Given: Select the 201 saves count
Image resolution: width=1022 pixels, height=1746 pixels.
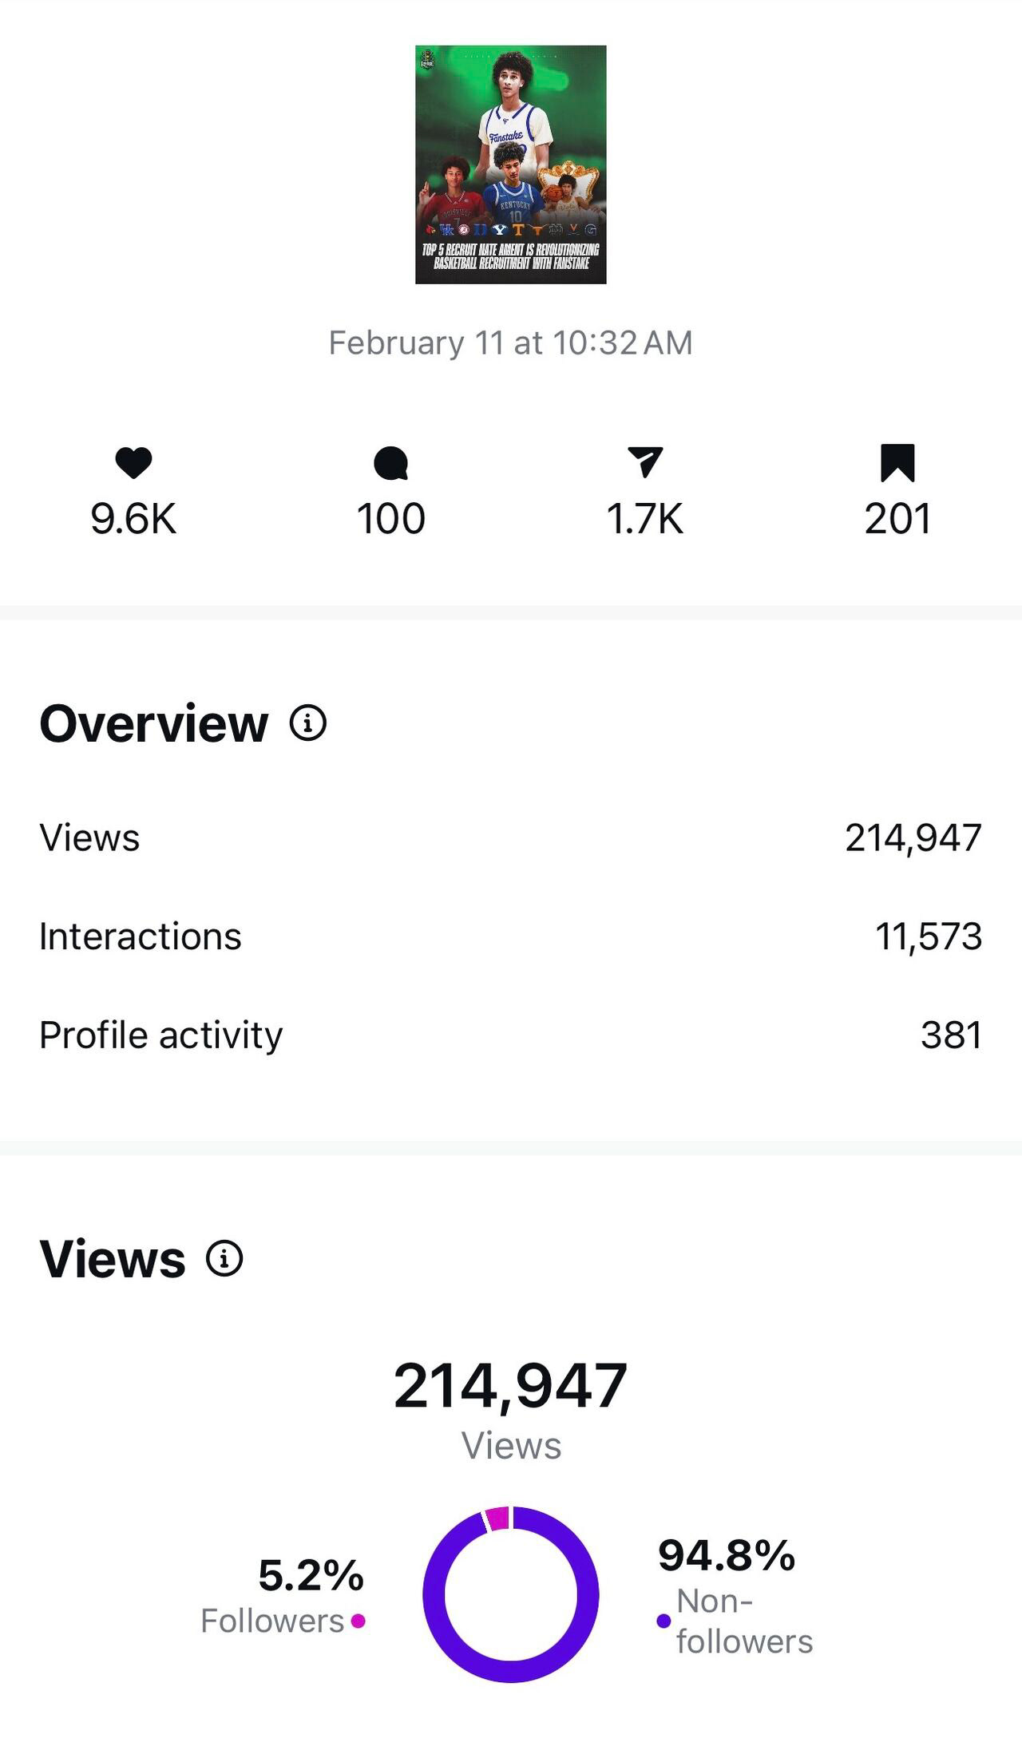Looking at the screenshot, I should (897, 519).
